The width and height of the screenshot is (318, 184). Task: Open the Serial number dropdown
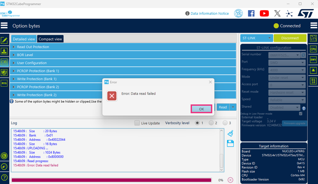pos(284,55)
